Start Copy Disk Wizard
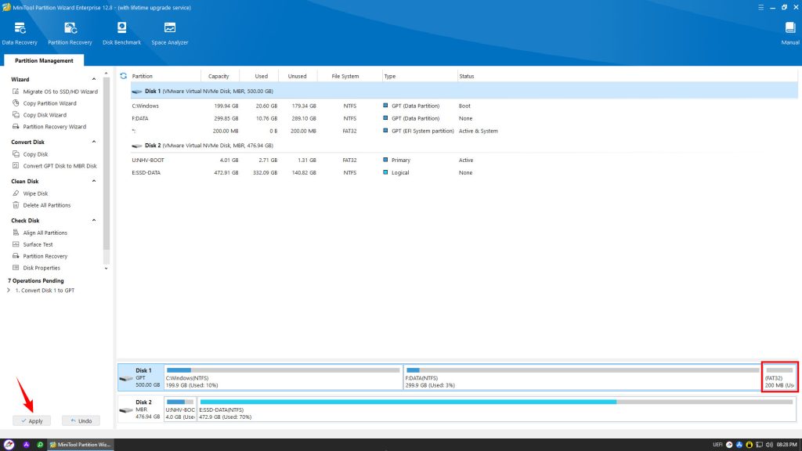 (x=39, y=115)
